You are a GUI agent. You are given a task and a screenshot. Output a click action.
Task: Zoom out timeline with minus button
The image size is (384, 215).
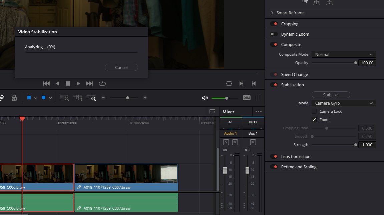click(103, 98)
